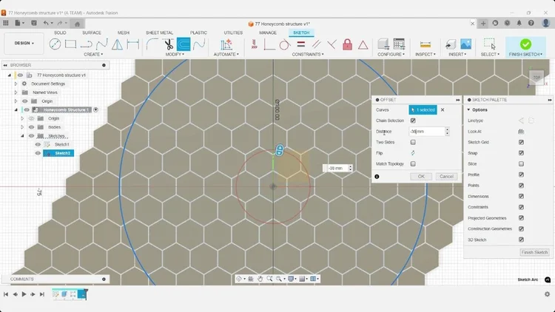Screen dimensions: 555x312
Task: Open the INSPECT dropdown menu
Action: click(425, 55)
